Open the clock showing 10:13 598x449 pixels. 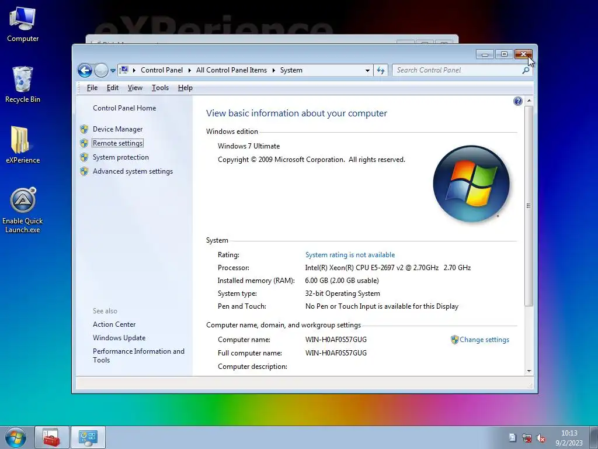(569, 437)
